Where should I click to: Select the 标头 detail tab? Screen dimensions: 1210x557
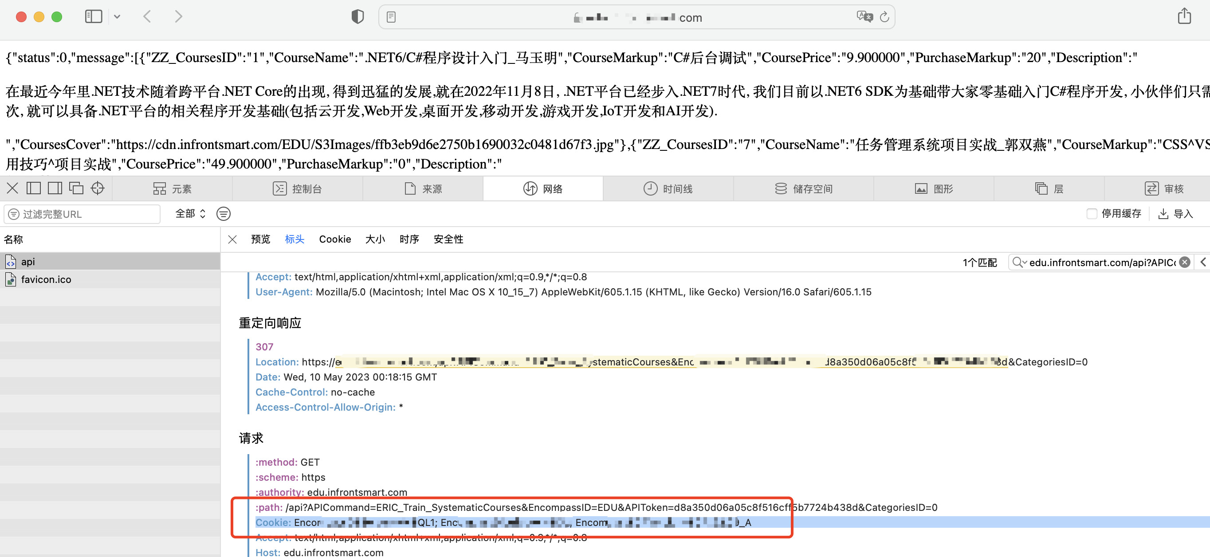(295, 239)
